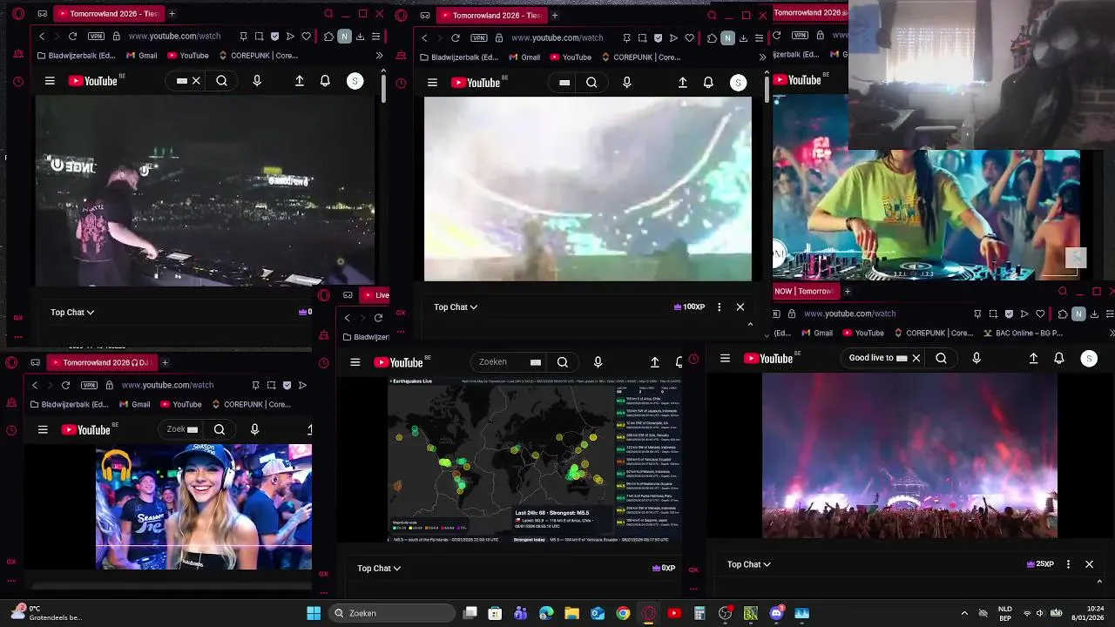1115x627 pixels.
Task: Add page to favorites heart in top-left window
Action: 306,37
